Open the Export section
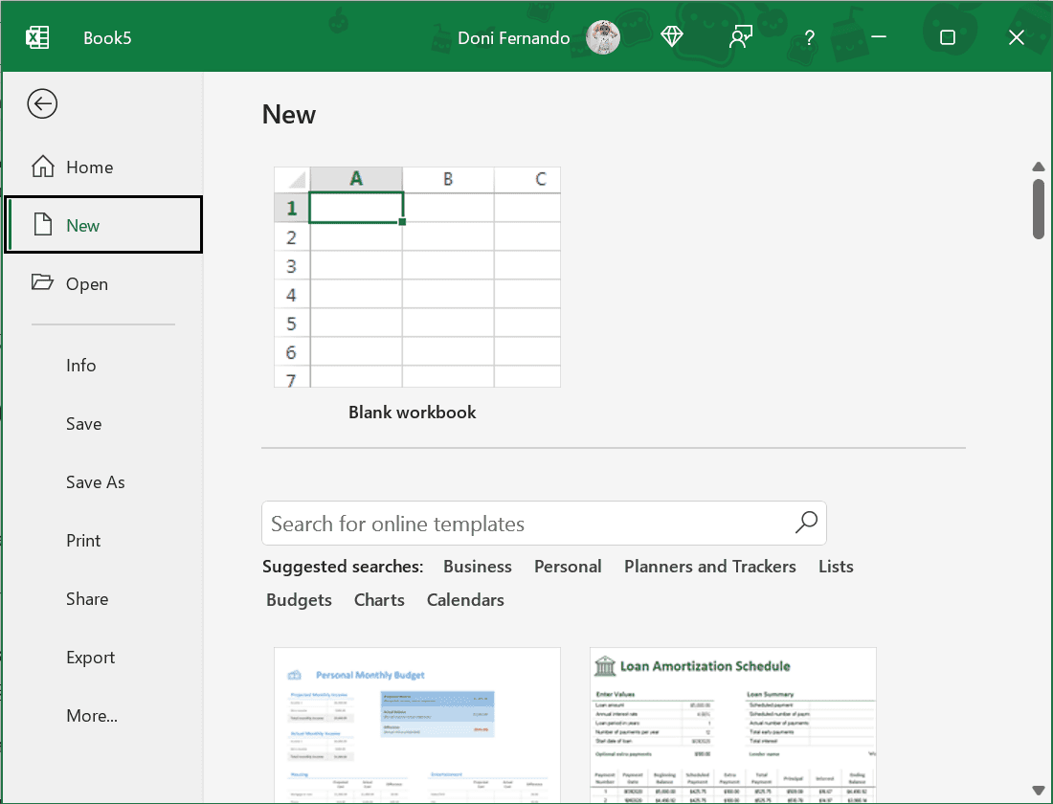 (x=90, y=657)
